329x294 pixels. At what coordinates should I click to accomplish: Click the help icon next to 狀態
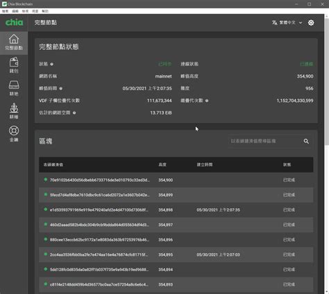pos(52,64)
